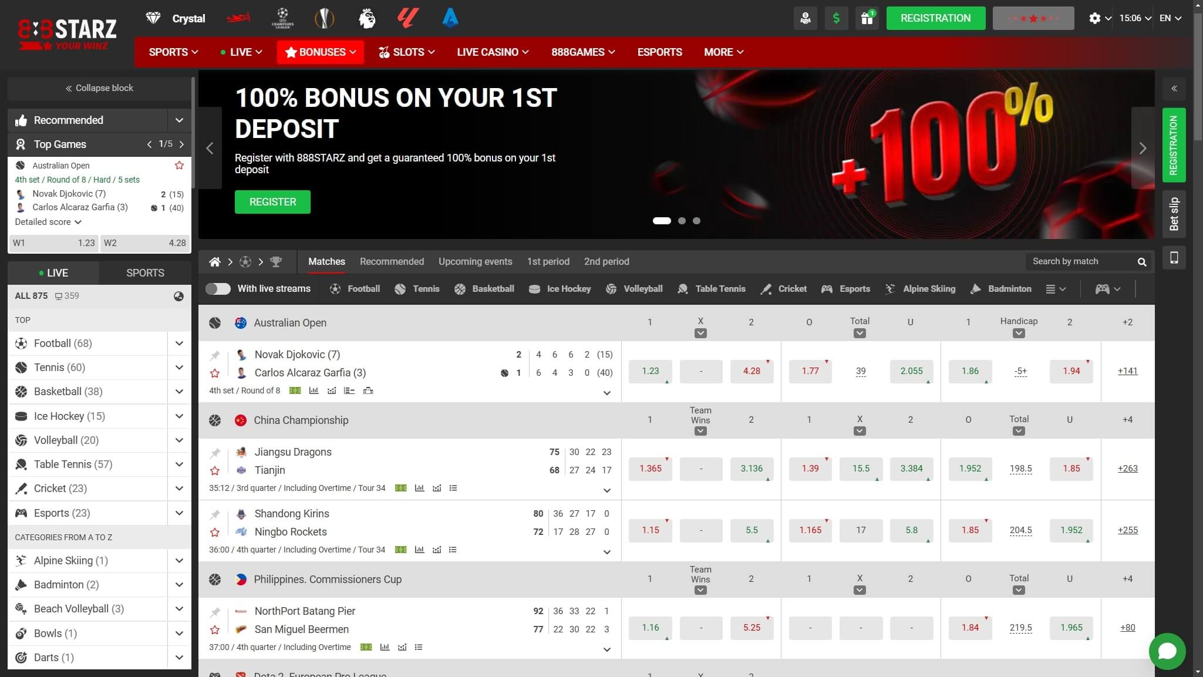Open the live chat bubble
Screen dimensions: 1203x677
[x=1167, y=651]
